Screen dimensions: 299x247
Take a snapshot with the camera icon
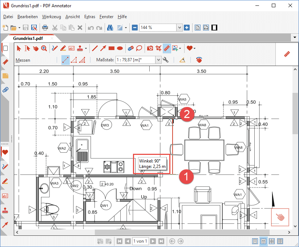pos(150,48)
